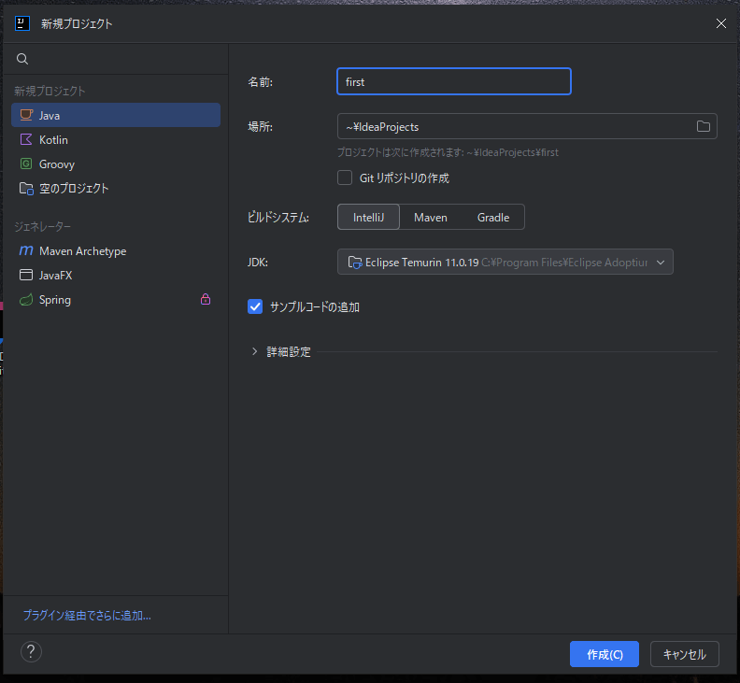Enable Git リポジトリの作成 checkbox
The height and width of the screenshot is (683, 740).
345,178
